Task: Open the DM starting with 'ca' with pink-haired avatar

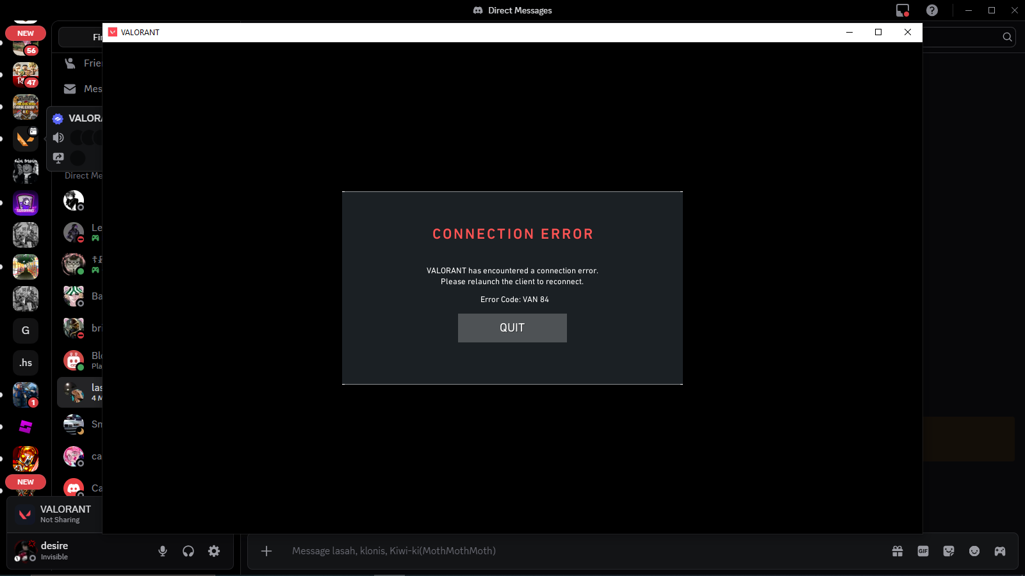Action: (80, 456)
